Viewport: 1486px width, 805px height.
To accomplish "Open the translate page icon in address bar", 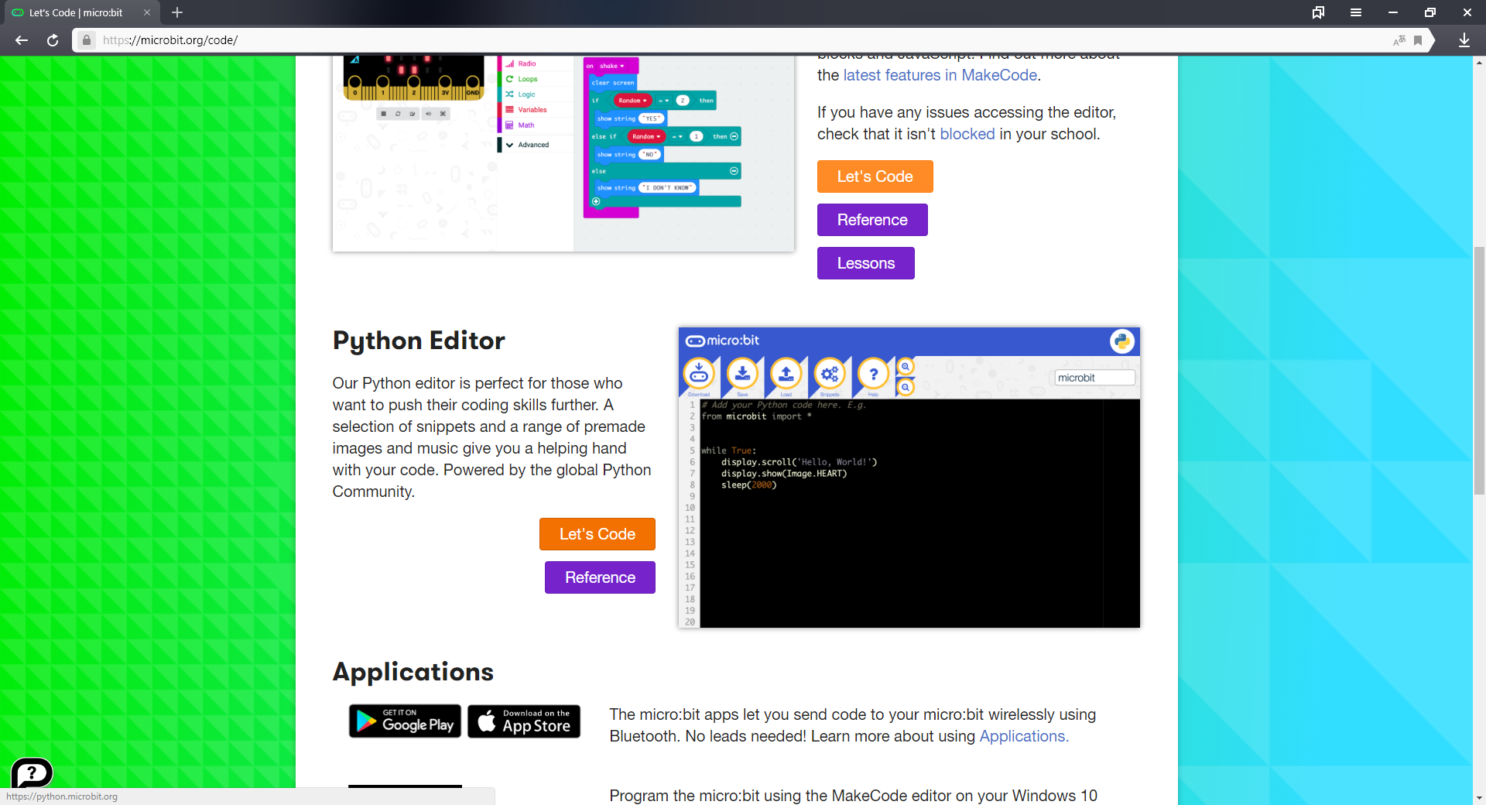I will point(1399,40).
